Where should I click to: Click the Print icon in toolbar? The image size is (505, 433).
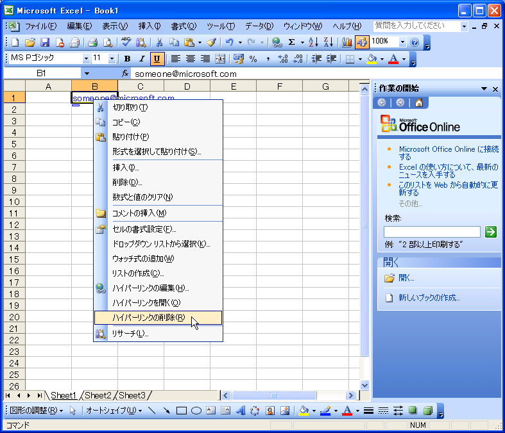tap(93, 42)
